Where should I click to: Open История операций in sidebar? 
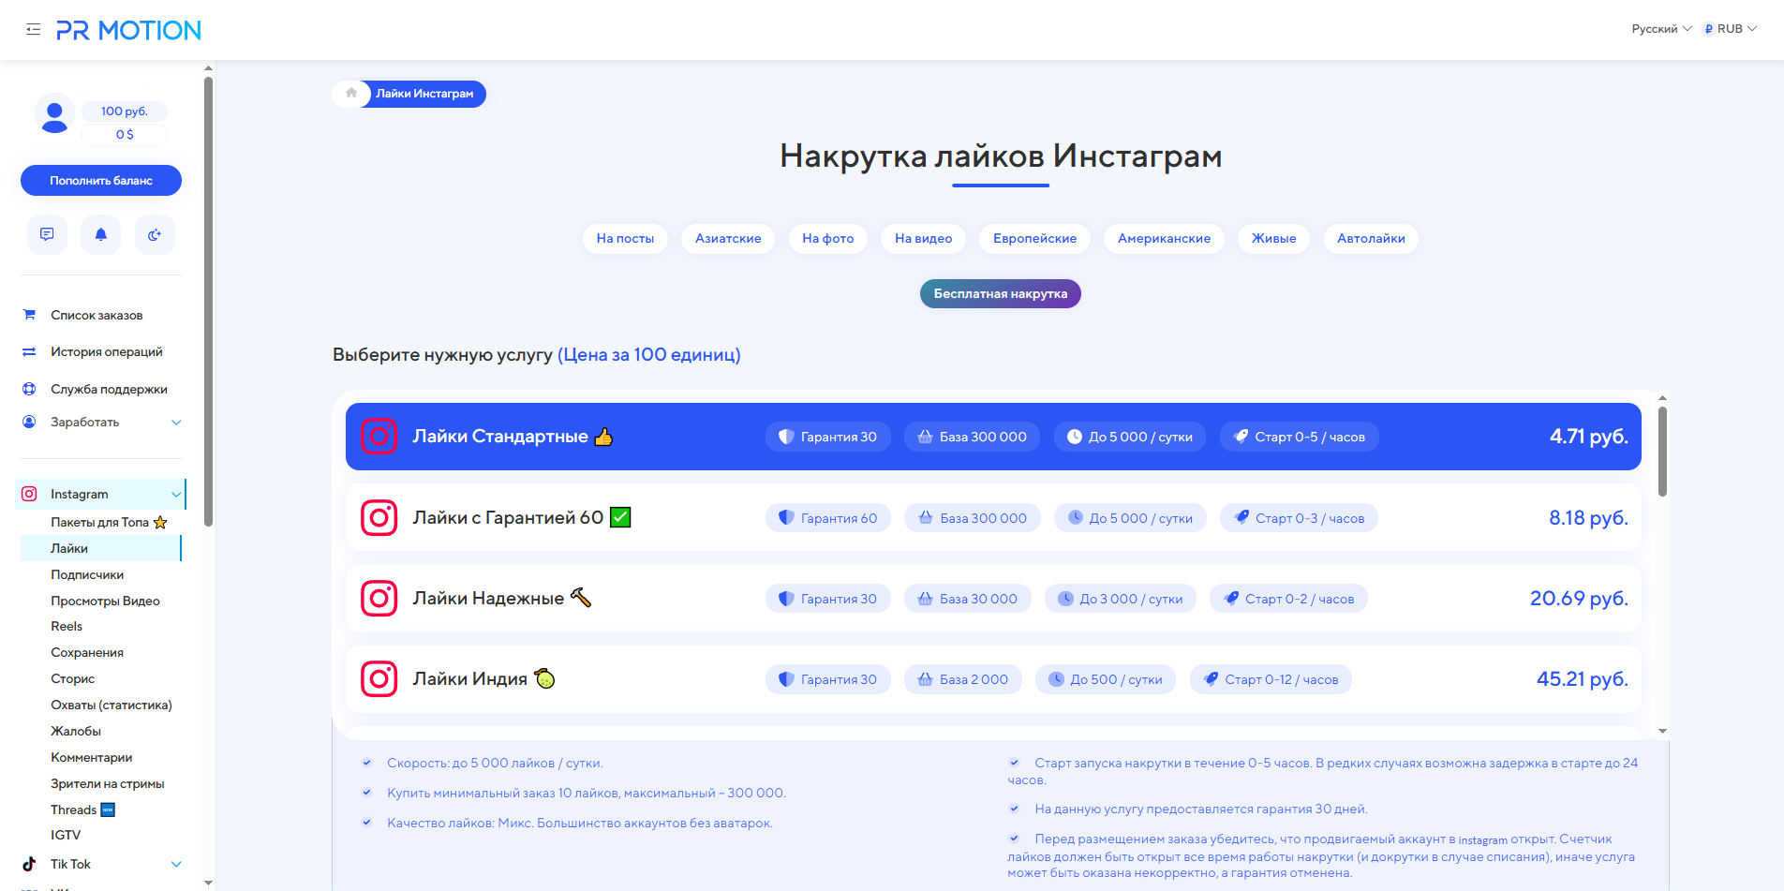click(x=106, y=352)
